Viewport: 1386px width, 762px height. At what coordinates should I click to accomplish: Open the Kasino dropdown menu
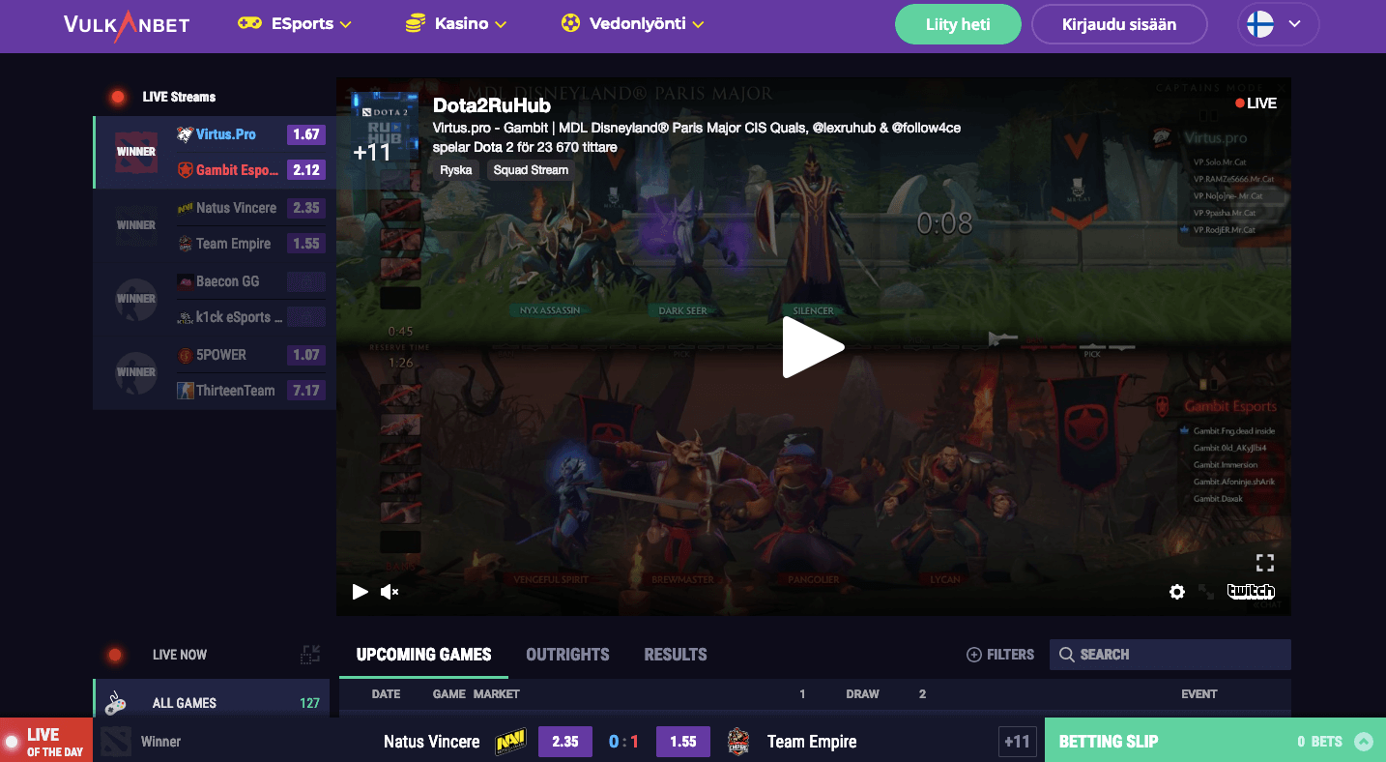click(456, 24)
